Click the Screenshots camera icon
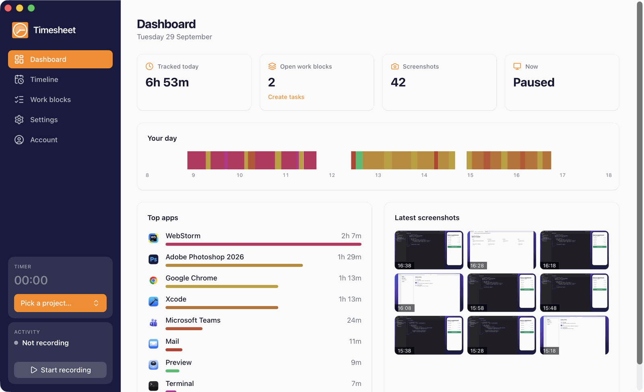The height and width of the screenshot is (392, 644). click(x=395, y=66)
